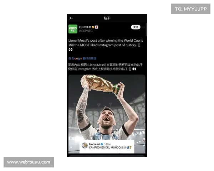The width and height of the screenshot is (214, 171).
Task: Click the 帖子 header title
Action: [107, 18]
